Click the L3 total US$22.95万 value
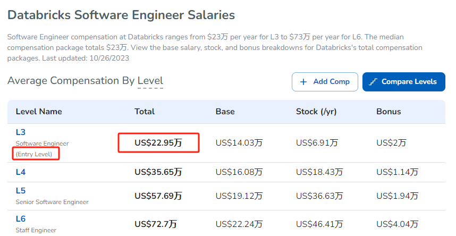This screenshot has height=236, width=456. coord(158,142)
